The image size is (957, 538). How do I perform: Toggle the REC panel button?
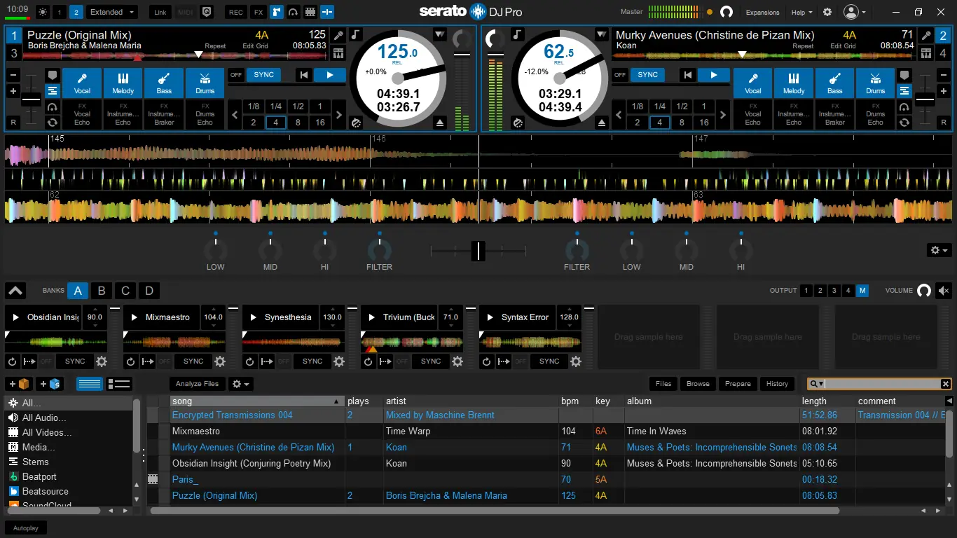(236, 12)
